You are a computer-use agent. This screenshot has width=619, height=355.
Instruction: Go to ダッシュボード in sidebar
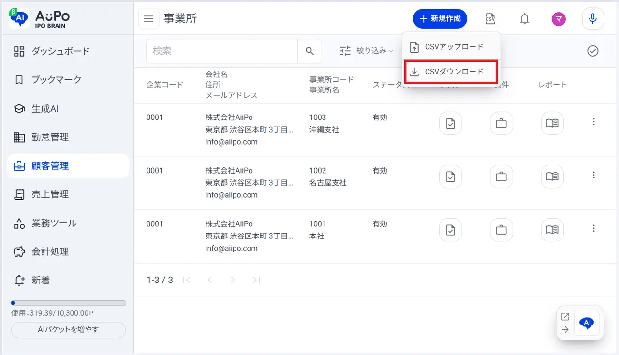click(x=68, y=51)
